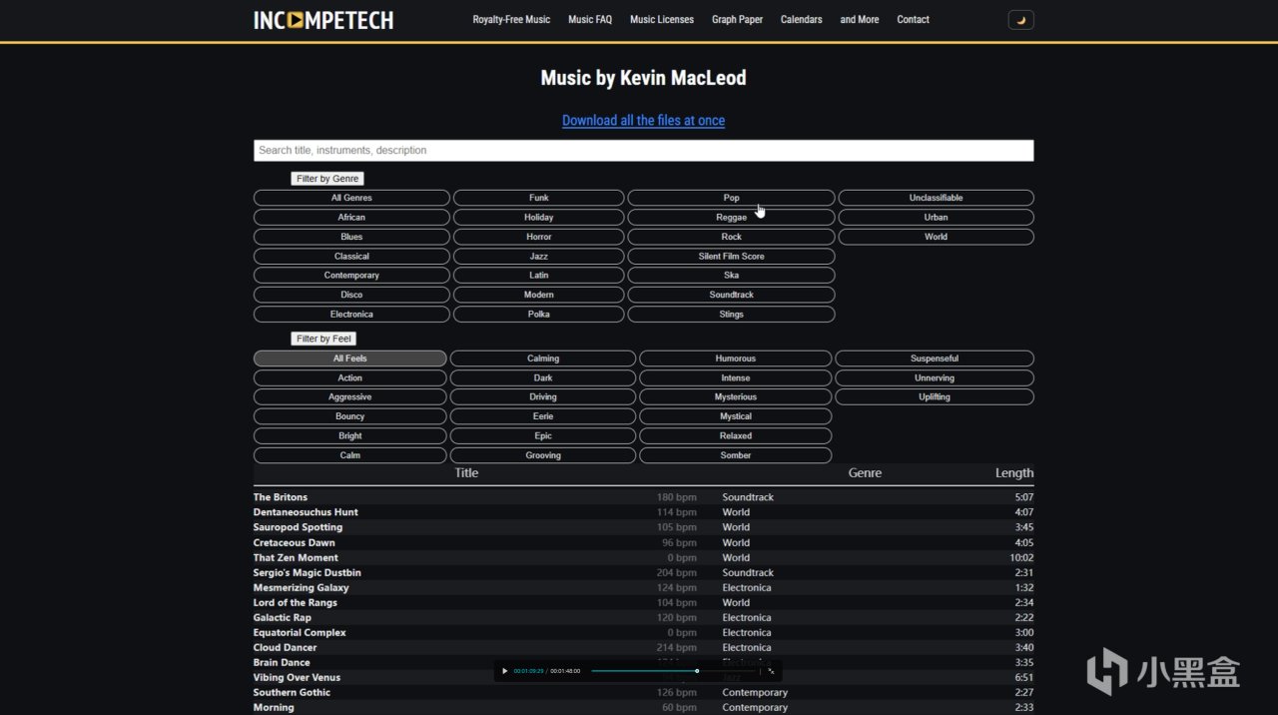Open track 'The Britons'
1278x715 pixels.
point(281,497)
